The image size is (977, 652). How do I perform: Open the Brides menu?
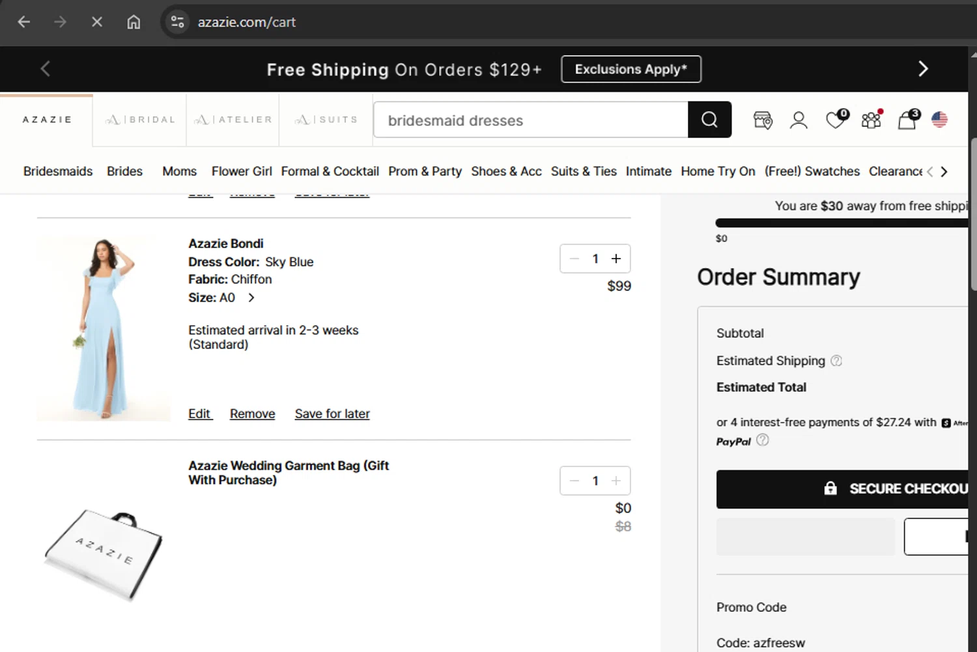point(124,171)
